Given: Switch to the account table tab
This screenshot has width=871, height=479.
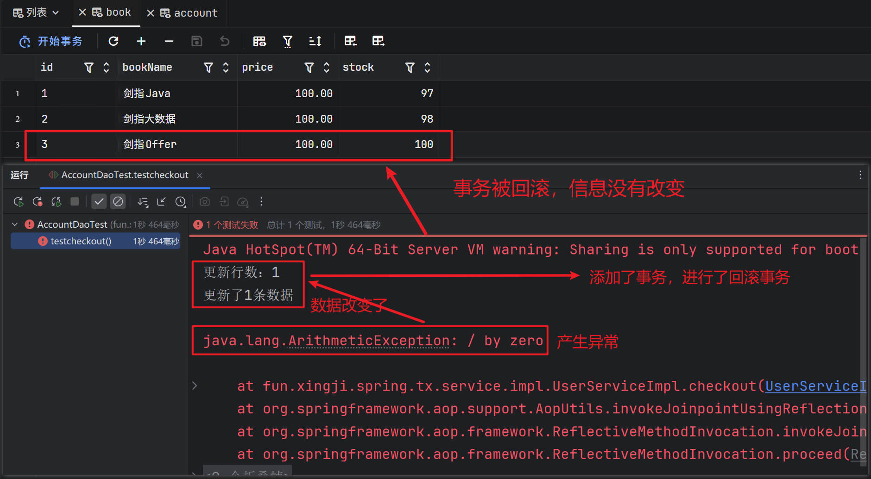Looking at the screenshot, I should 189,13.
